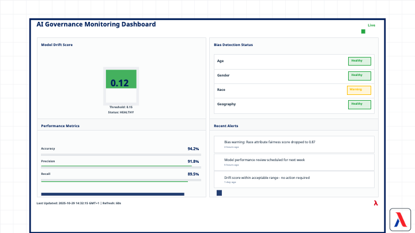Click the Healthy badge for Gender
This screenshot has width=415, height=233.
point(359,75)
